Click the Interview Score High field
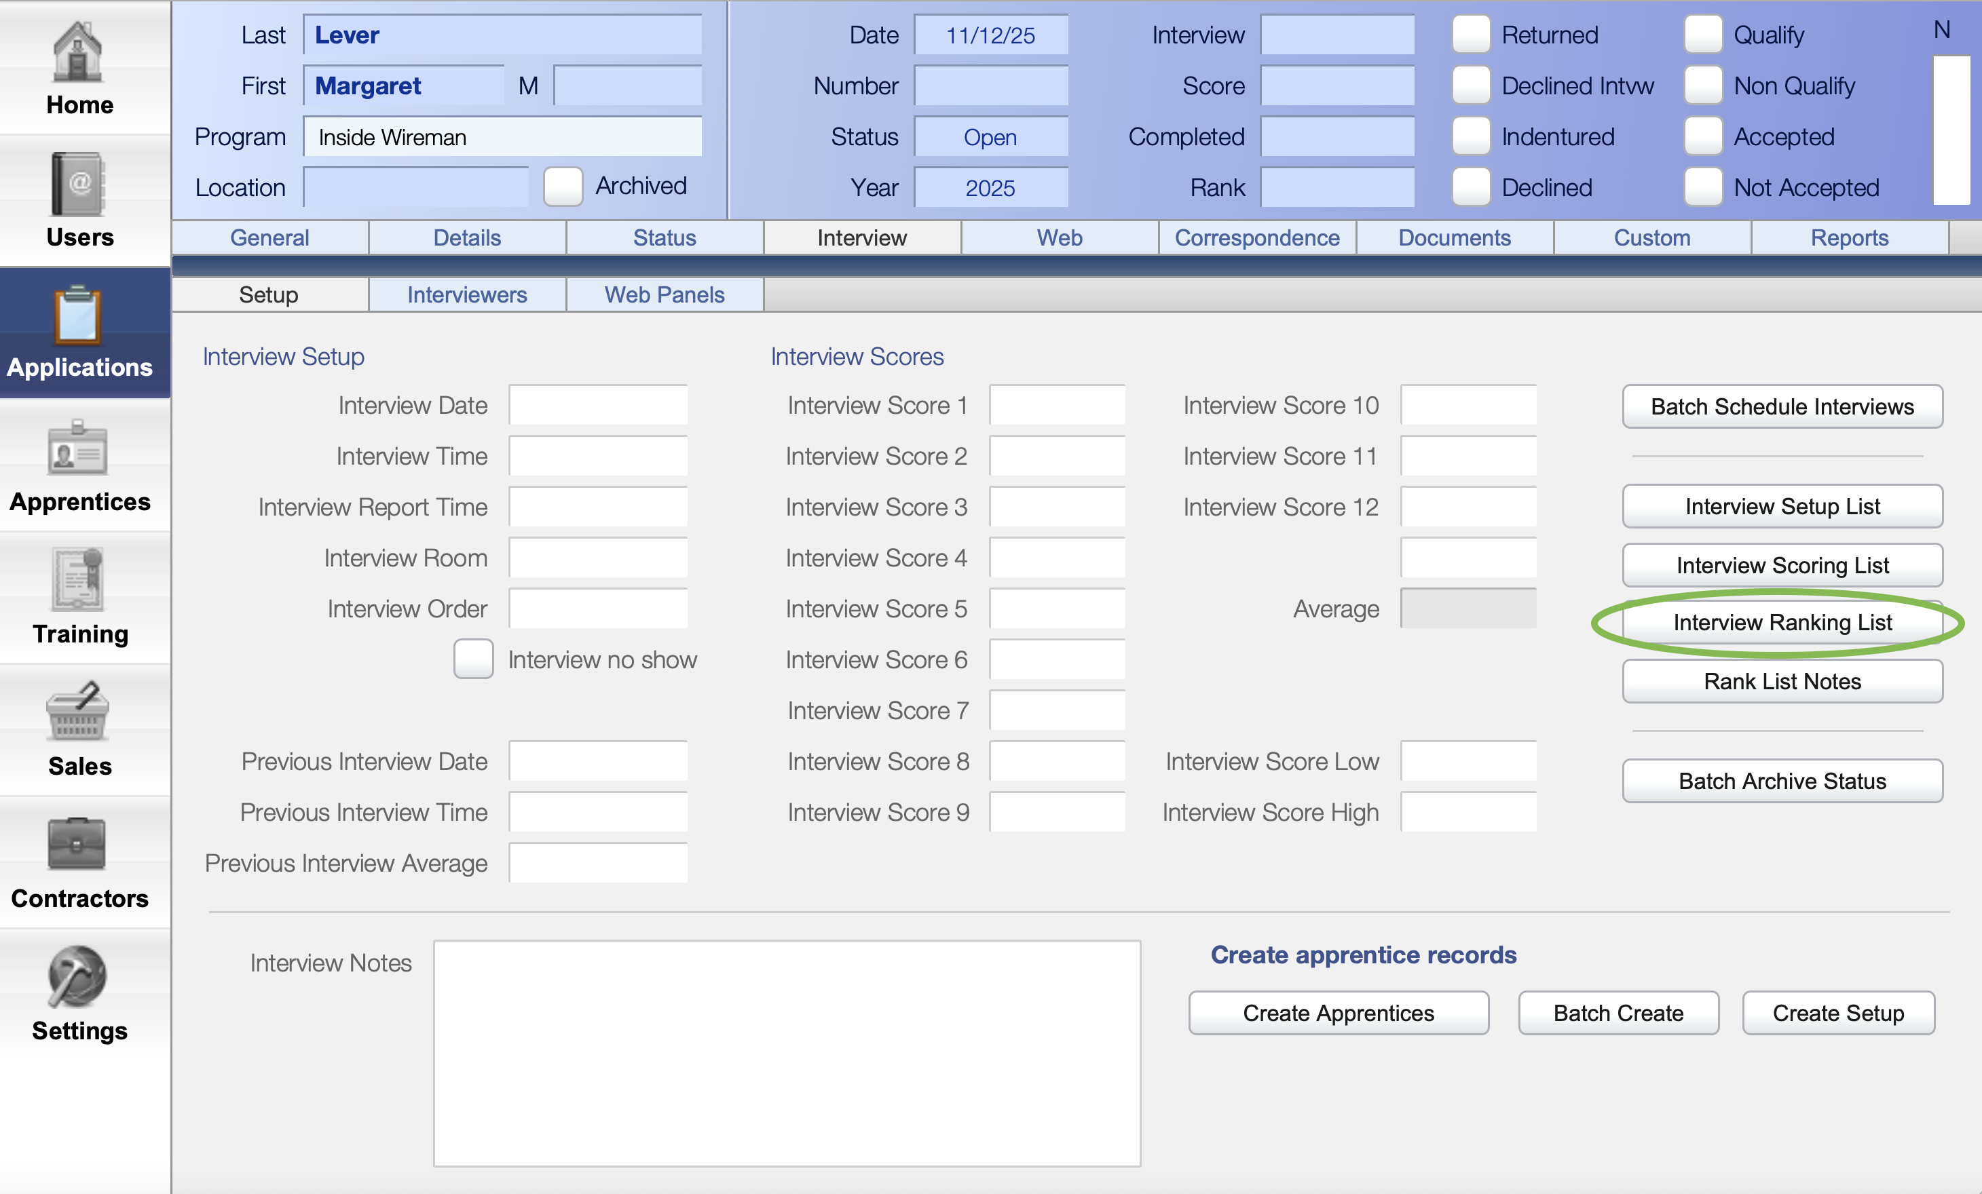This screenshot has height=1194, width=1982. click(1468, 811)
